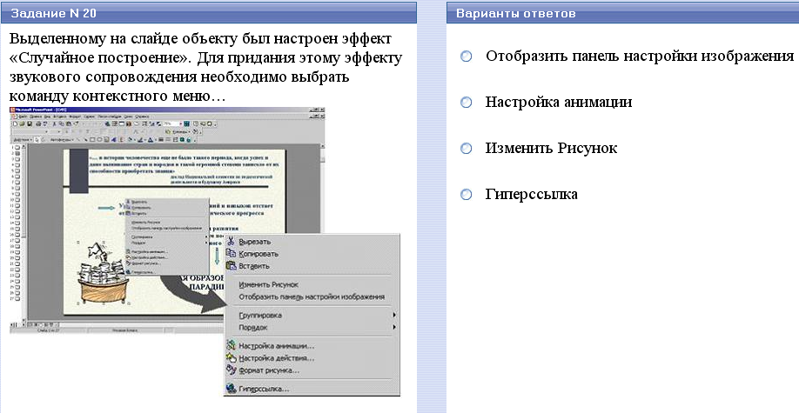Pick the 'Изменить Рисунок' answer option

coord(467,148)
